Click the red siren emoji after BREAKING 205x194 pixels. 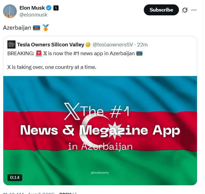tap(39, 53)
